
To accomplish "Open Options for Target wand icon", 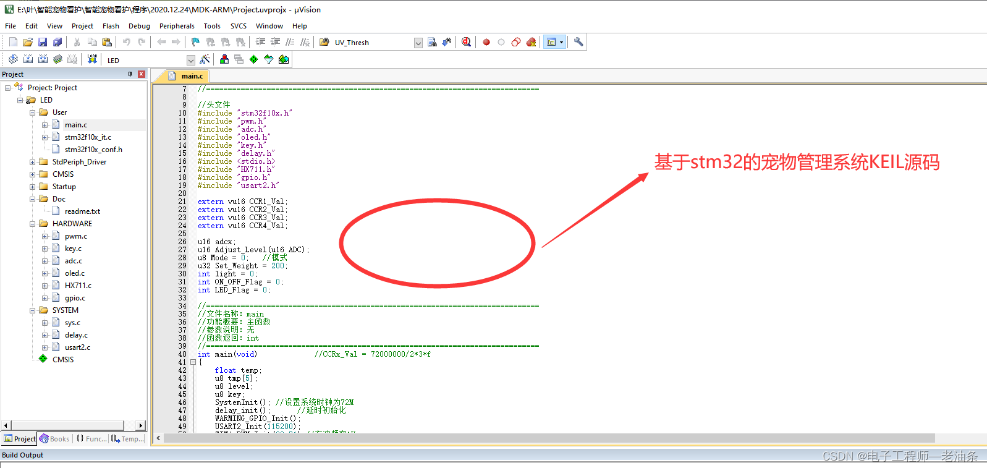I will pos(205,59).
